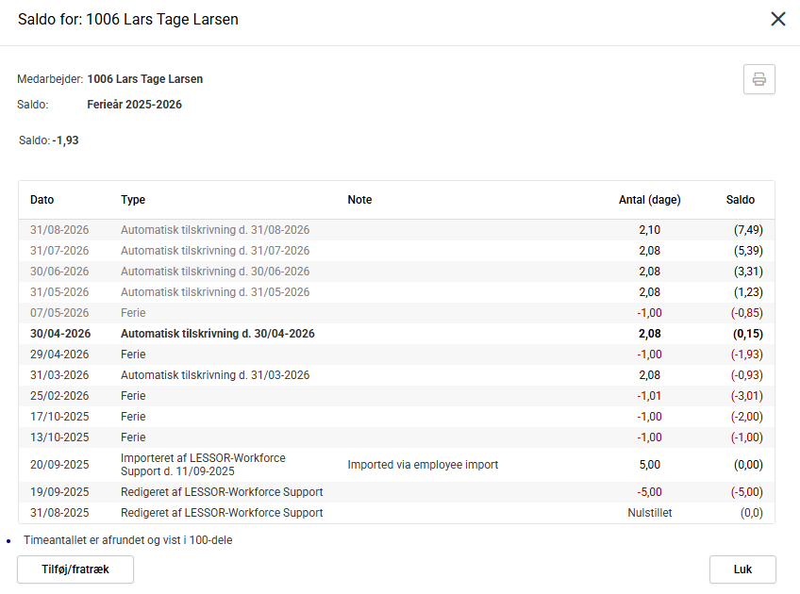800x594 pixels.
Task: Click the Luk button
Action: (x=742, y=569)
